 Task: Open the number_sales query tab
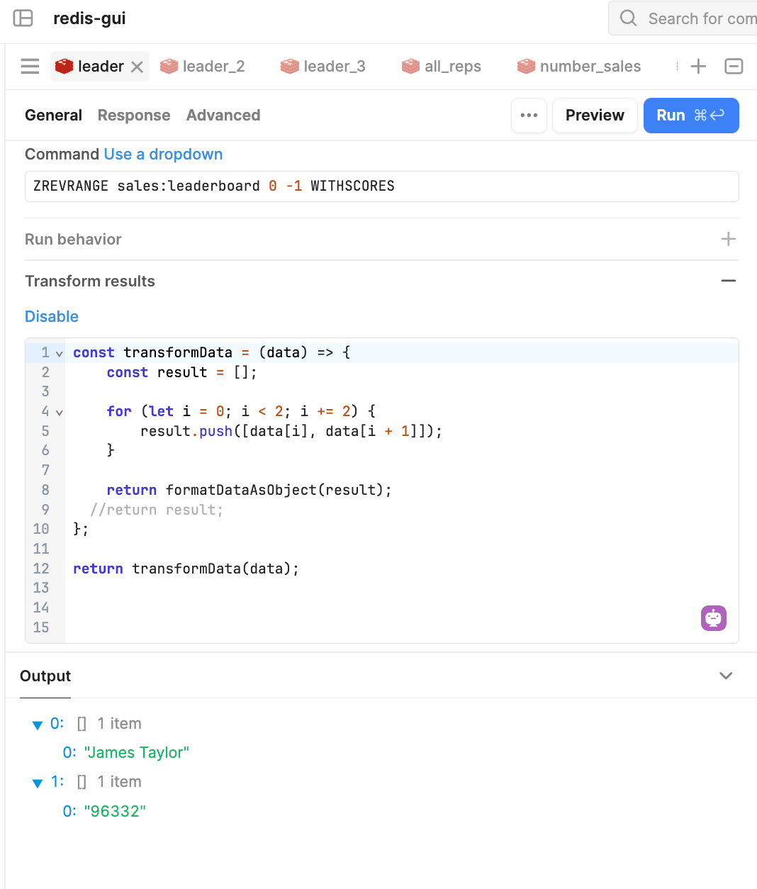coord(580,67)
